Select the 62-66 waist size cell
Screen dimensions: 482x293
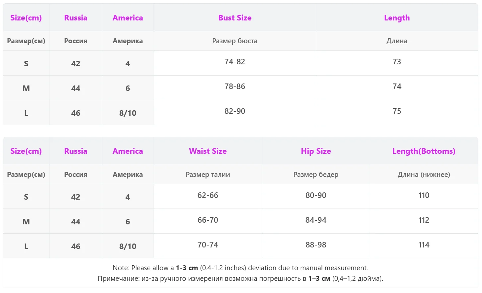click(x=208, y=195)
